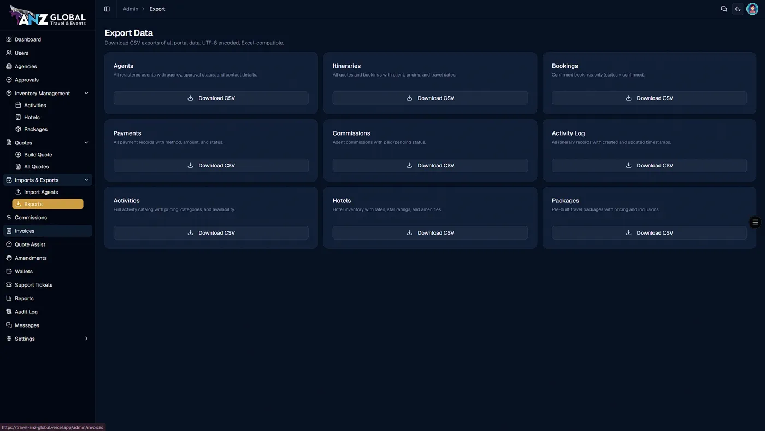Image resolution: width=765 pixels, height=431 pixels.
Task: Download CSV for Commissions card
Action: click(x=430, y=165)
